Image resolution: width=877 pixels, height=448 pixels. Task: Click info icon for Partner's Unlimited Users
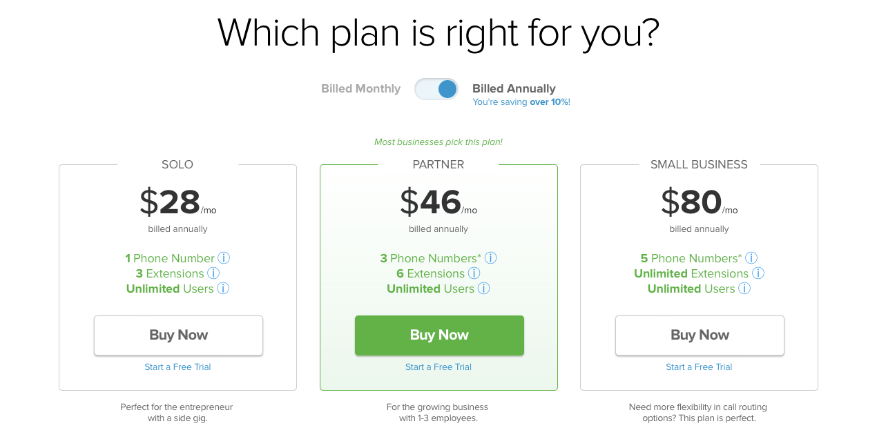tap(483, 289)
